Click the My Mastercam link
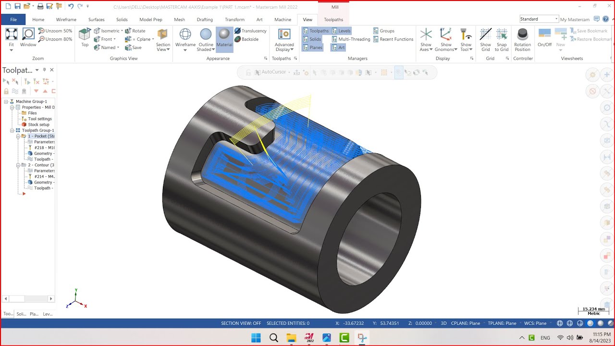This screenshot has height=346, width=615. pos(575,20)
